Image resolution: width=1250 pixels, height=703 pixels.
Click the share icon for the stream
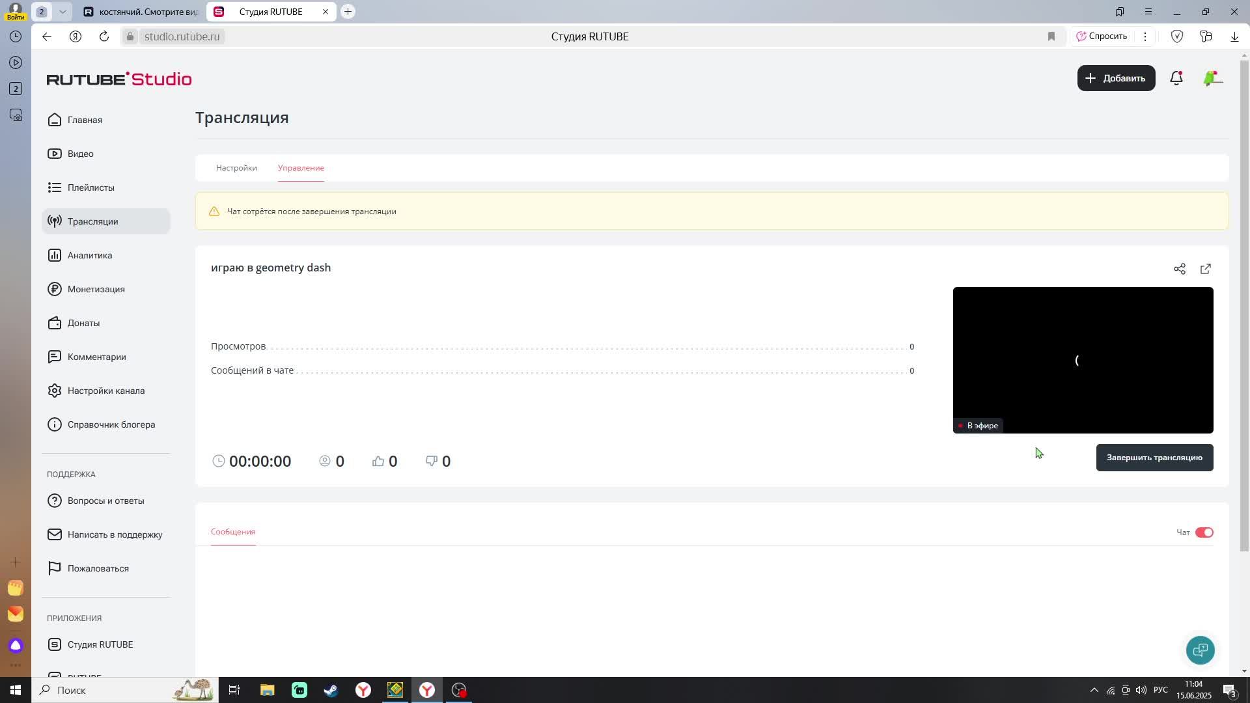1179,269
